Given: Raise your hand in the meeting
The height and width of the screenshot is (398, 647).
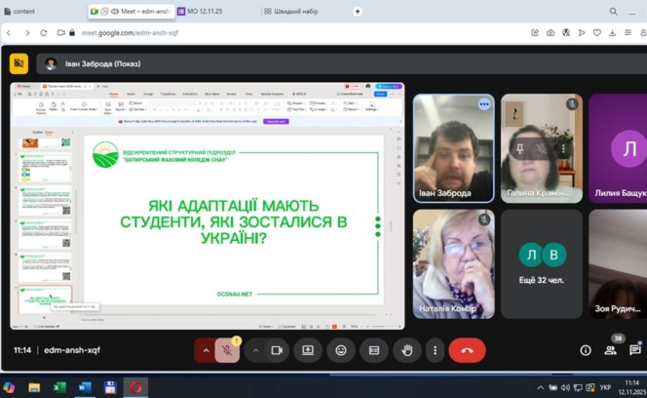Looking at the screenshot, I should point(407,350).
